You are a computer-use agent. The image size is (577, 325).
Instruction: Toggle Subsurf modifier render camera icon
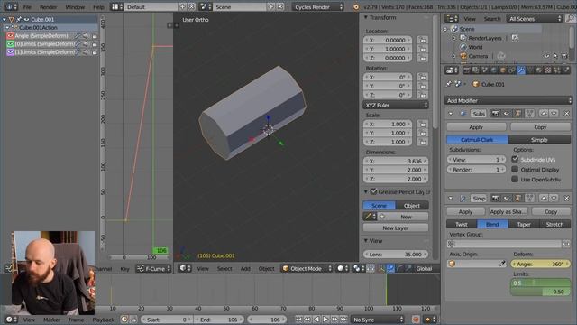coord(495,114)
